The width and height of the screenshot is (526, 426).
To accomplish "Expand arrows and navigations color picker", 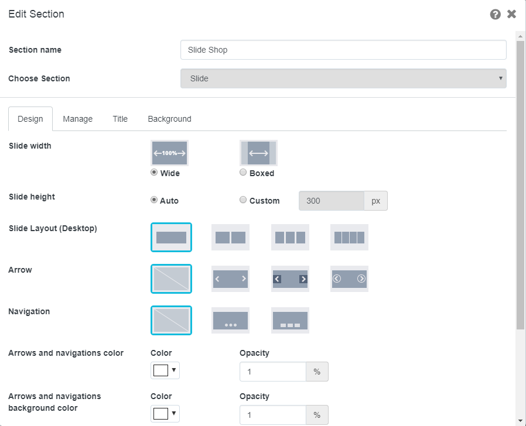I will 165,370.
